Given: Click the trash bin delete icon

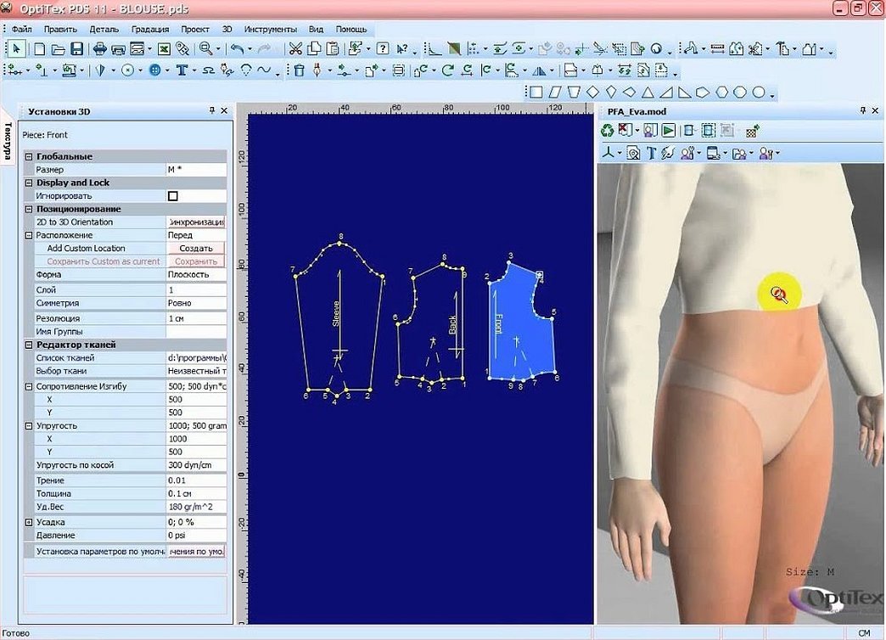Looking at the screenshot, I should (299, 70).
